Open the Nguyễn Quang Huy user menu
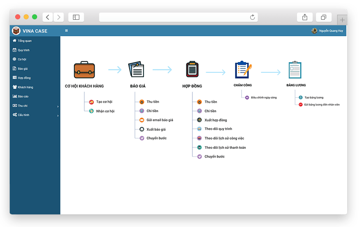 tap(331, 31)
